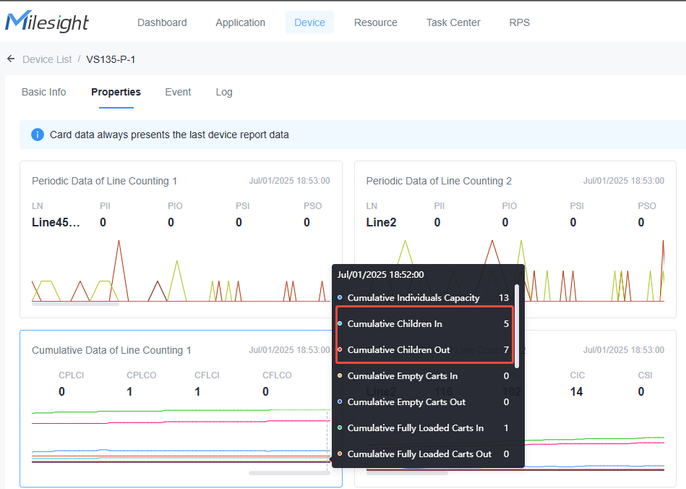Click Cumulative Fully Loaded Carts In row
This screenshot has width=686, height=489.
[x=424, y=428]
